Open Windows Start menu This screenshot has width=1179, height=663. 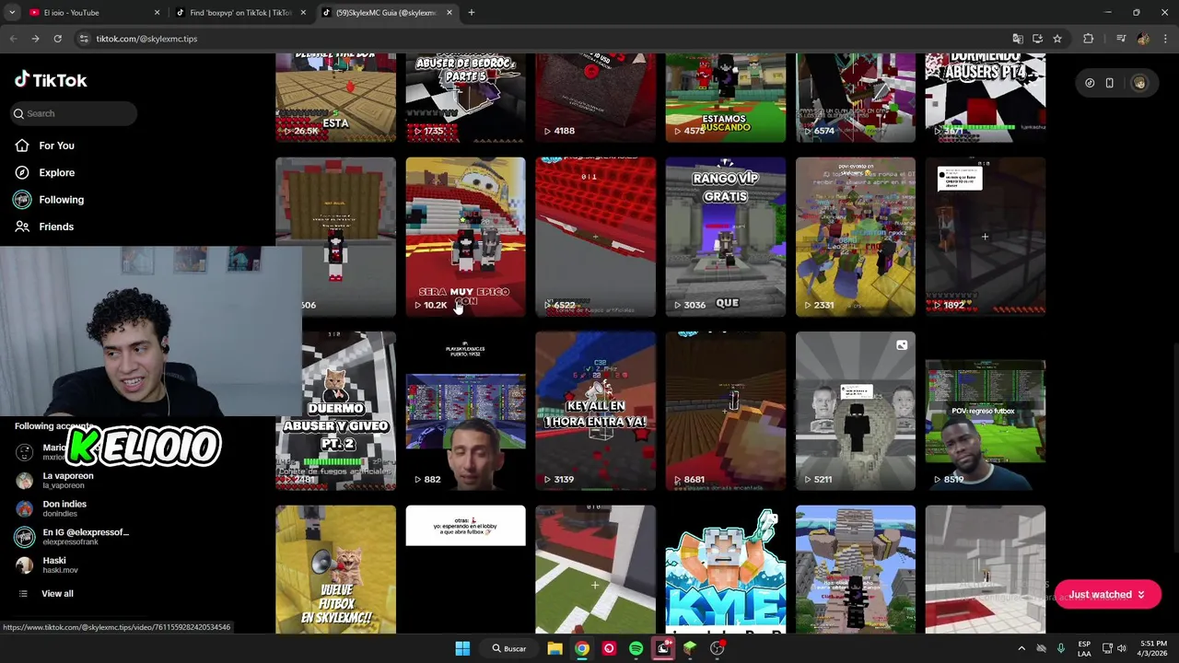point(462,648)
